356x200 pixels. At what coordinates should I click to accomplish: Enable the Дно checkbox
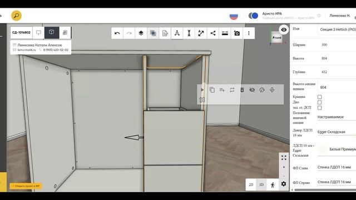[319, 102]
